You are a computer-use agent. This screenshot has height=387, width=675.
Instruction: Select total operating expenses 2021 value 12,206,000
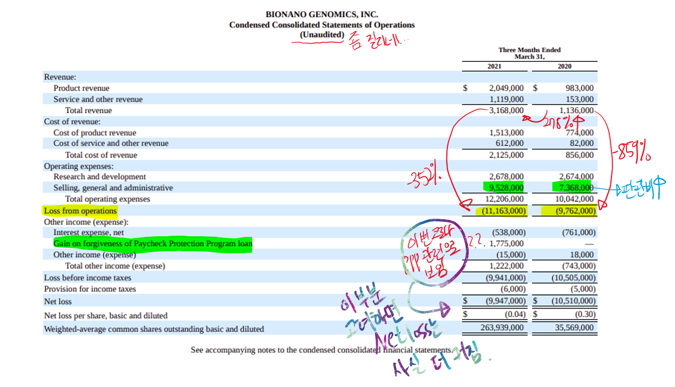(504, 199)
